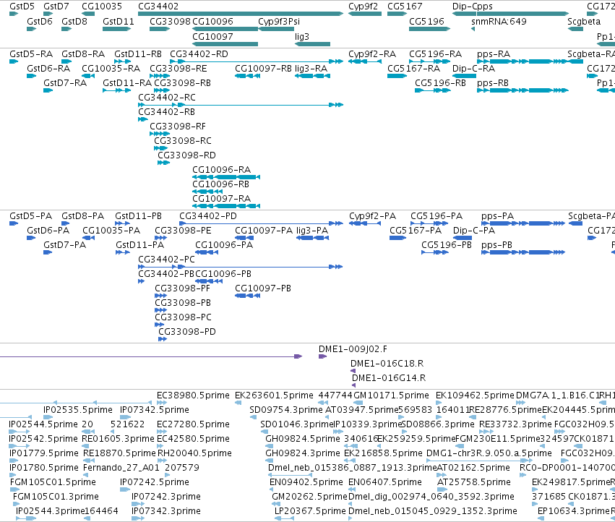The height and width of the screenshot is (522, 615).
Task: Click the CG33098 gene label
Action: click(171, 22)
